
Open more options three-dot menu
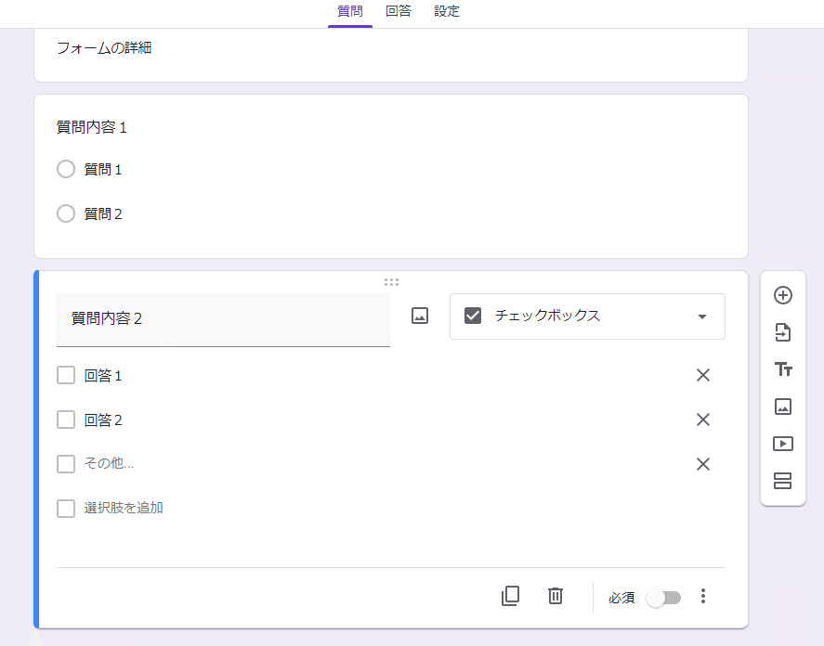click(x=702, y=596)
